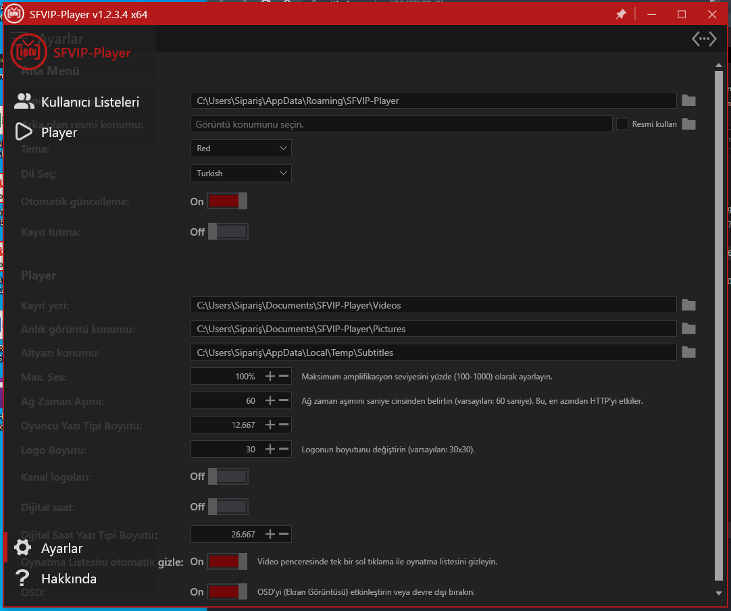Click the Kayıt yeri Videos path field
The width and height of the screenshot is (731, 611).
point(434,305)
